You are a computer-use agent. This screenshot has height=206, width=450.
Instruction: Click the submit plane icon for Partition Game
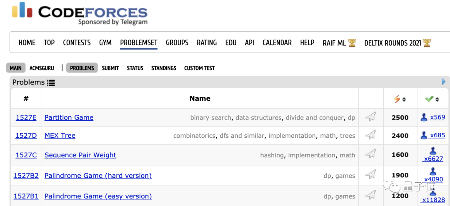(370, 117)
